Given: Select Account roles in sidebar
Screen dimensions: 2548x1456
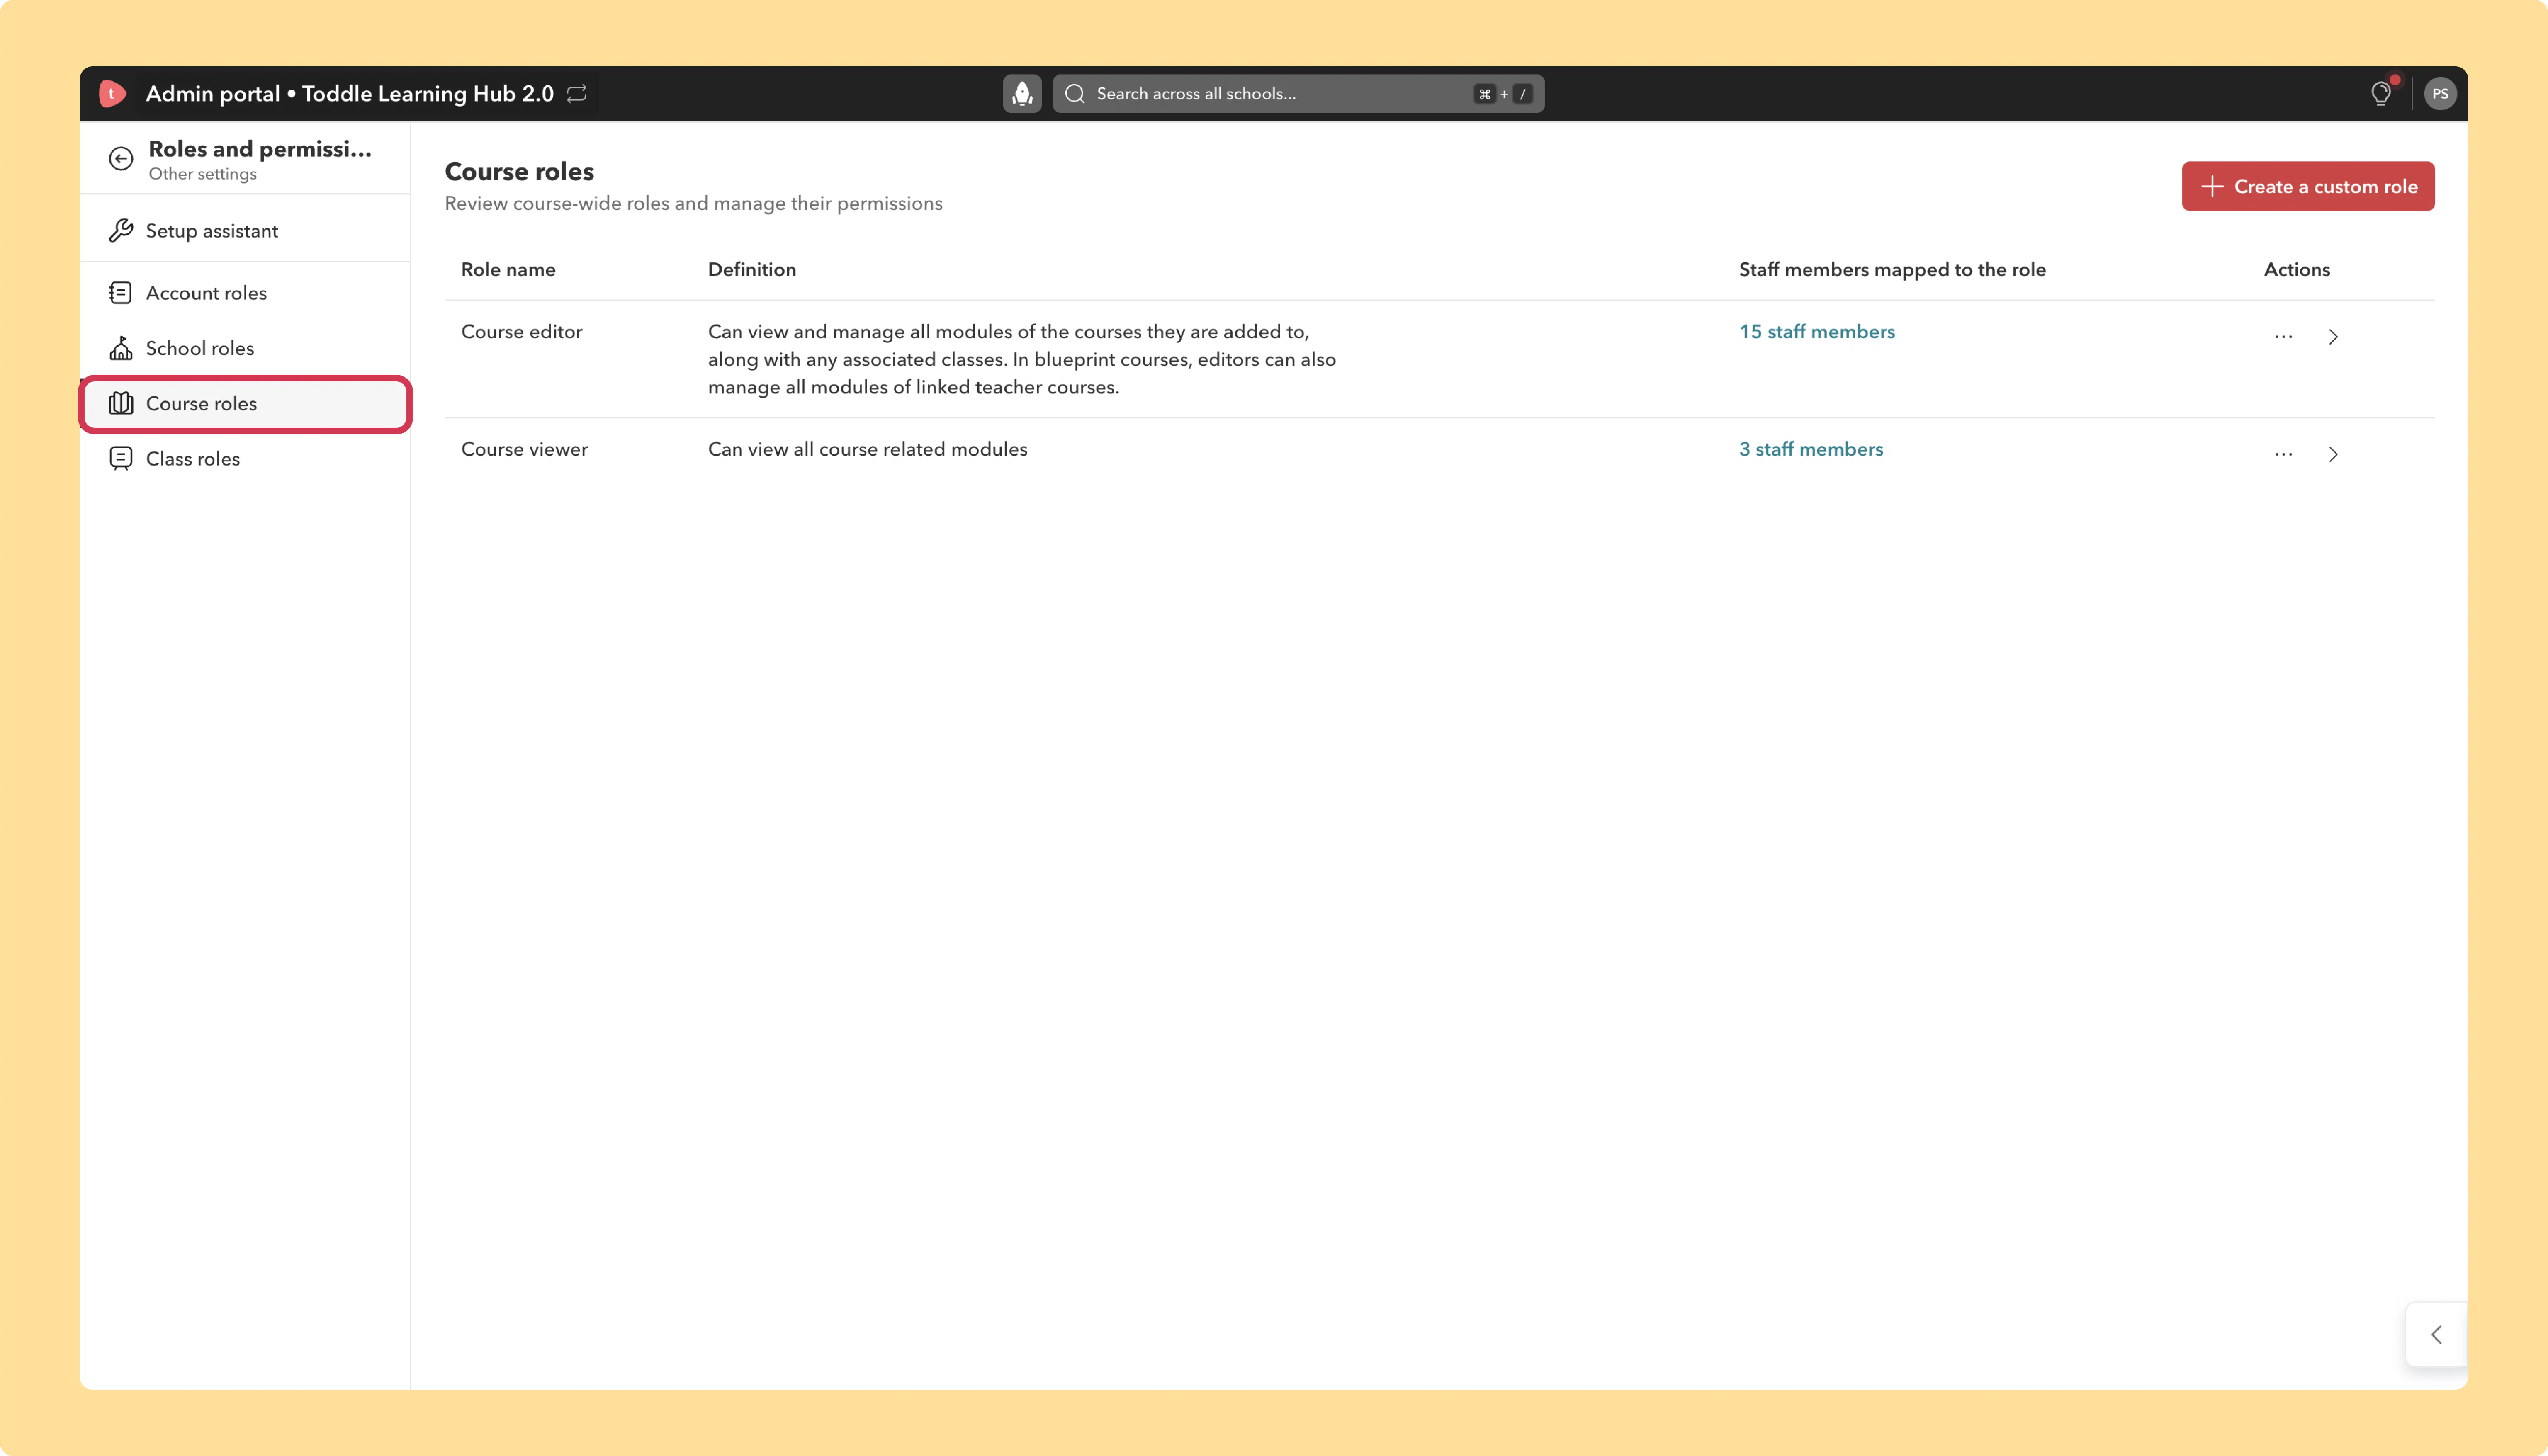Looking at the screenshot, I should (245, 293).
